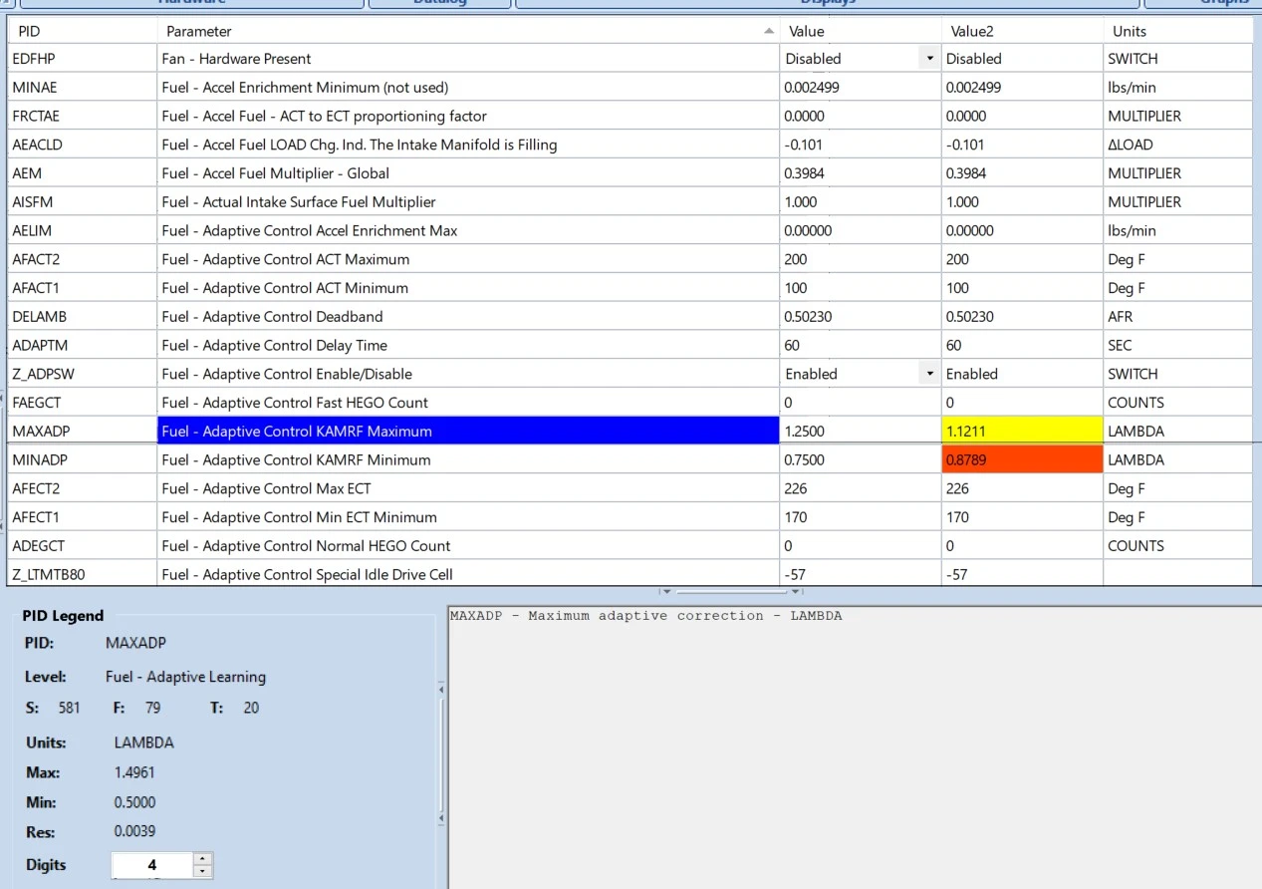Select the AEM PID cell

click(83, 173)
